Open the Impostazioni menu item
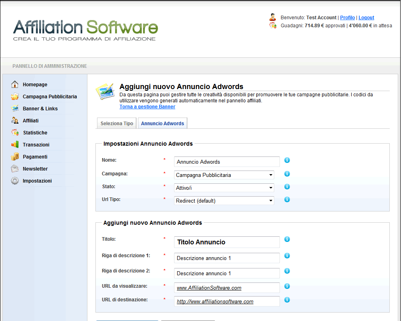Viewport: 401px width, 321px height. pos(37,181)
